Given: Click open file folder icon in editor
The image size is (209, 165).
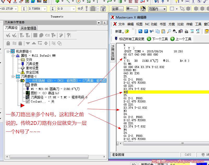Looking at the screenshot, I should pos(127,31).
